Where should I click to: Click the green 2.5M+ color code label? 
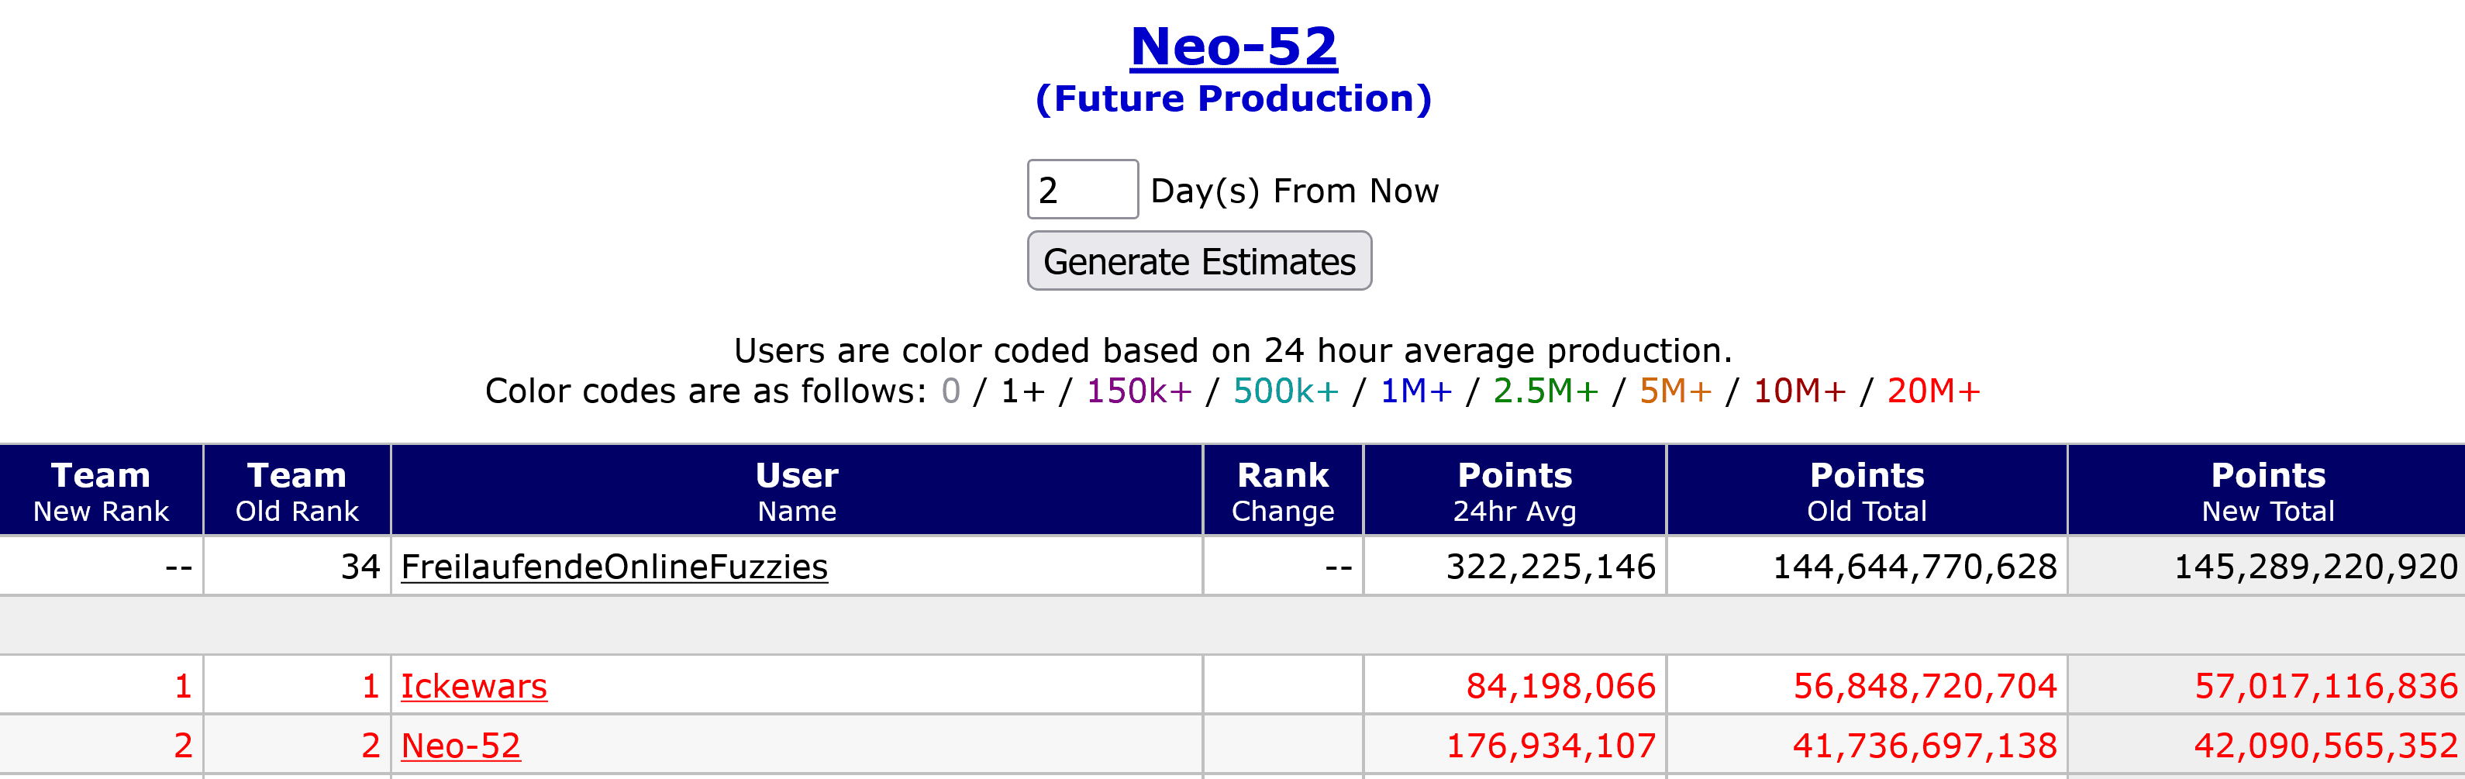[x=1546, y=391]
